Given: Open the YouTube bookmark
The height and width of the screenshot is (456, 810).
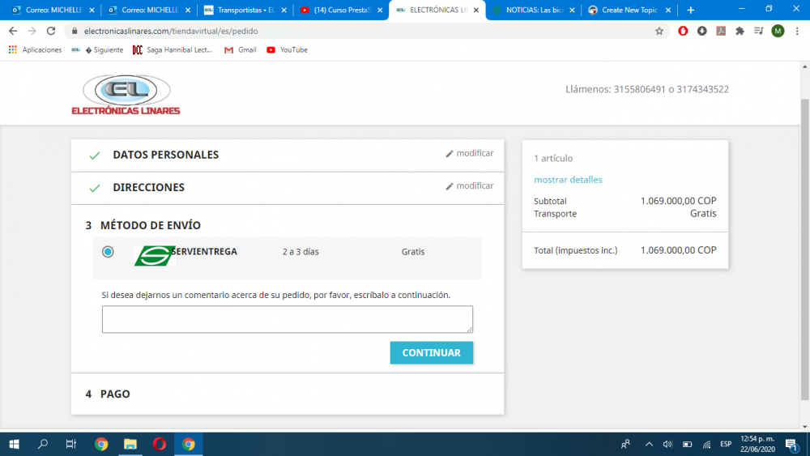Looking at the screenshot, I should click(x=288, y=50).
